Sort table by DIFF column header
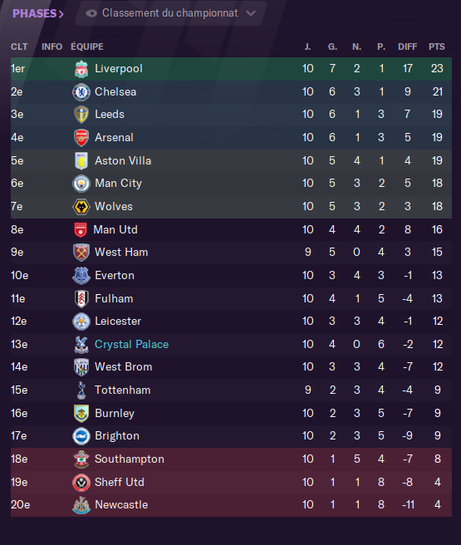The height and width of the screenshot is (545, 461). 407,47
